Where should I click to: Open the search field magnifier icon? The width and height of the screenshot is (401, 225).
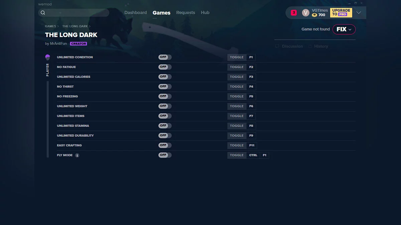[x=43, y=12]
